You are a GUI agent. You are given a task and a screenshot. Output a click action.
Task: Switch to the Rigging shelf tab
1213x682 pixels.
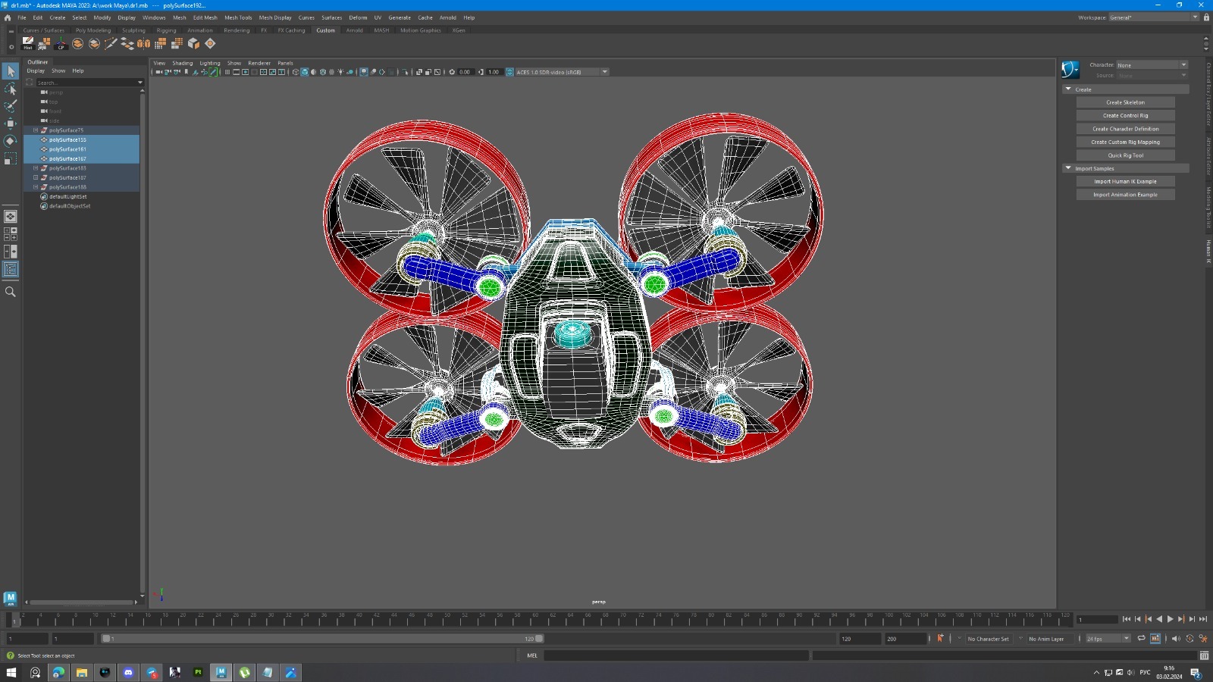pos(166,30)
